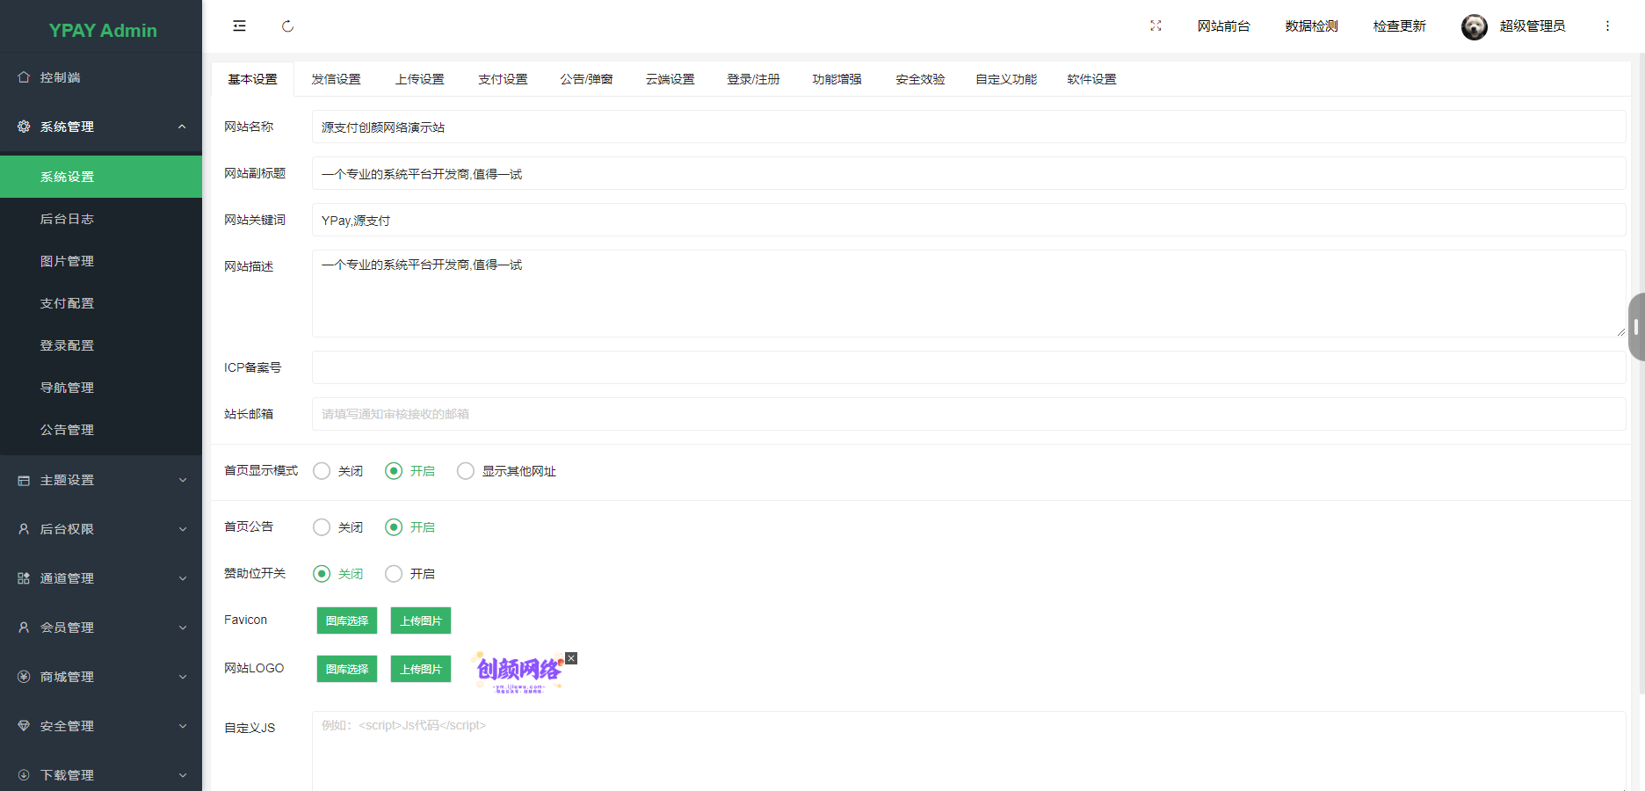
Task: Open 公告管理 in the sidebar
Action: coord(101,430)
